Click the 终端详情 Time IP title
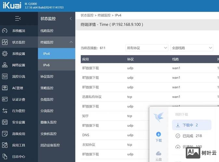 pos(112,25)
